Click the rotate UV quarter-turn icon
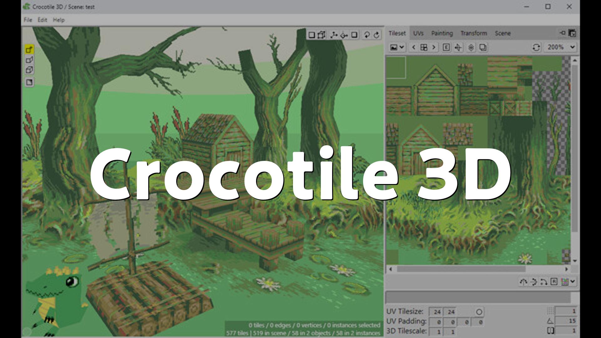The width and height of the screenshot is (601, 338). pyautogui.click(x=544, y=282)
